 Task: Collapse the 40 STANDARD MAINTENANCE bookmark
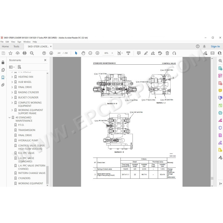pyautogui.click(x=10, y=118)
